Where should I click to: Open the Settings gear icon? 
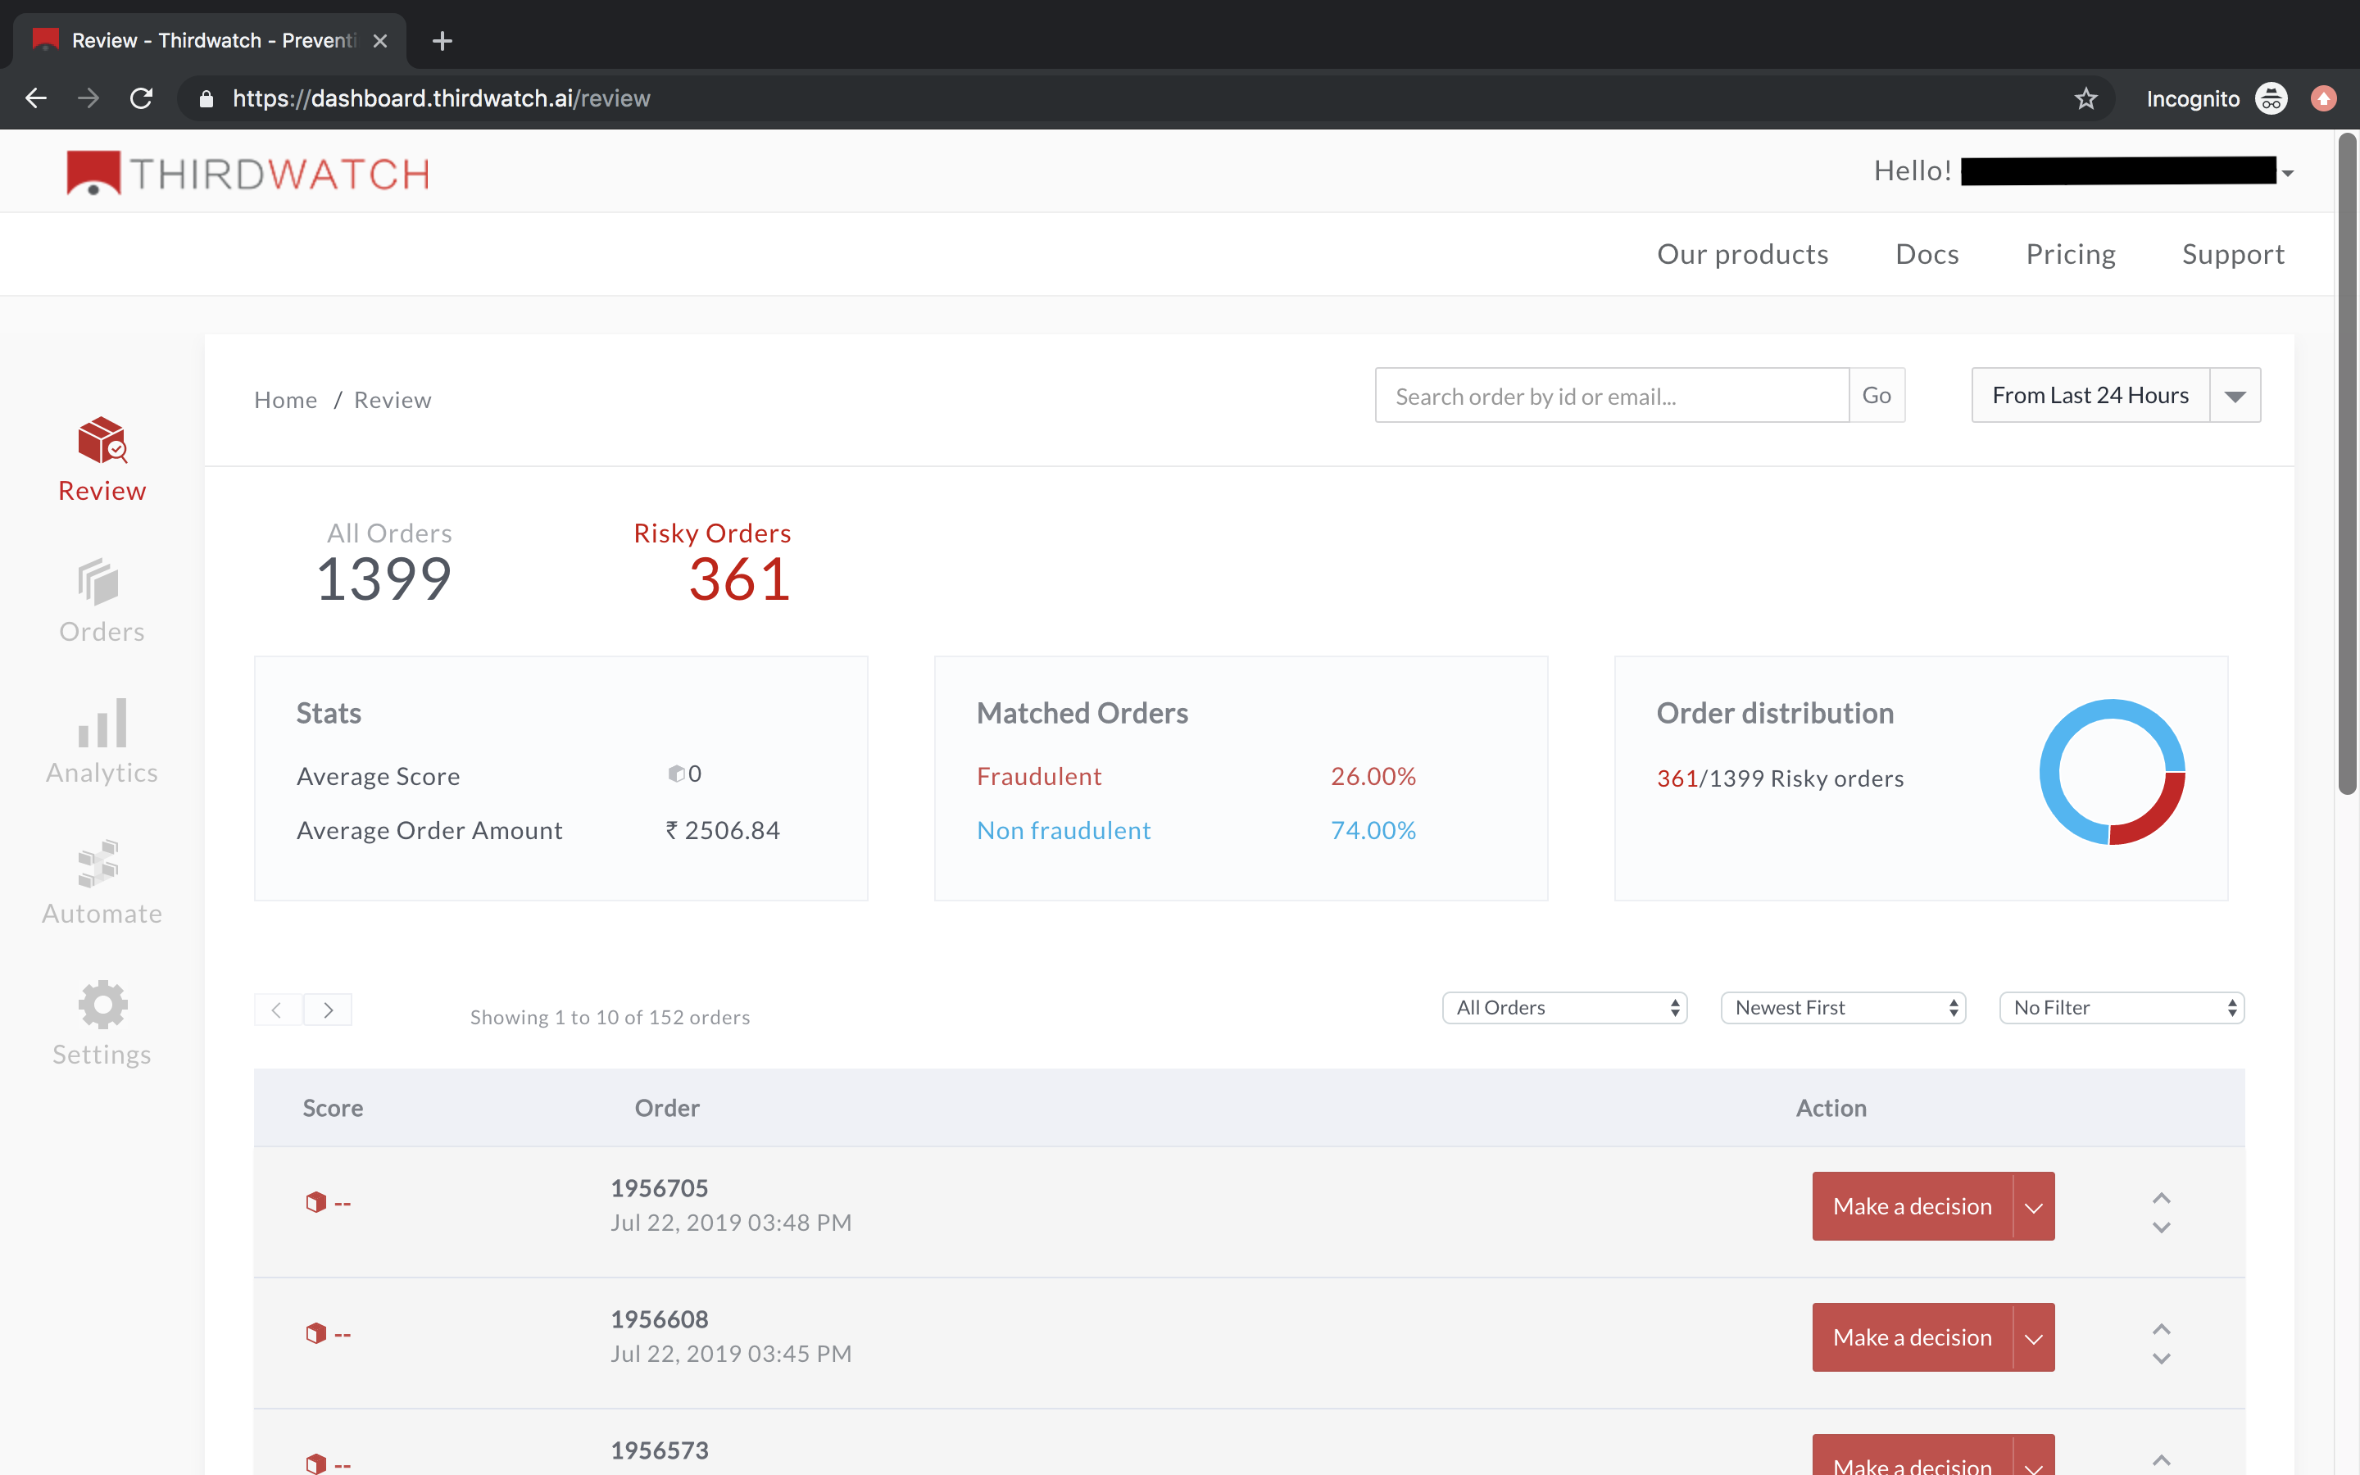(102, 1005)
